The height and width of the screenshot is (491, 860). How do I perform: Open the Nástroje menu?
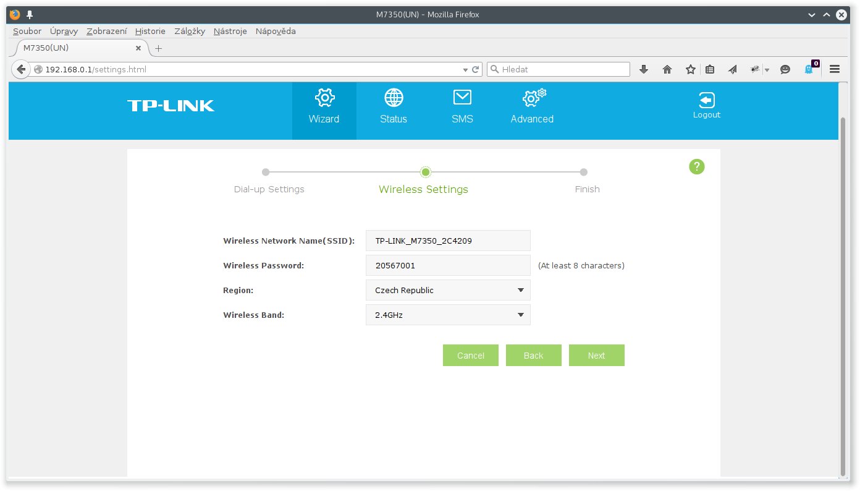(230, 31)
